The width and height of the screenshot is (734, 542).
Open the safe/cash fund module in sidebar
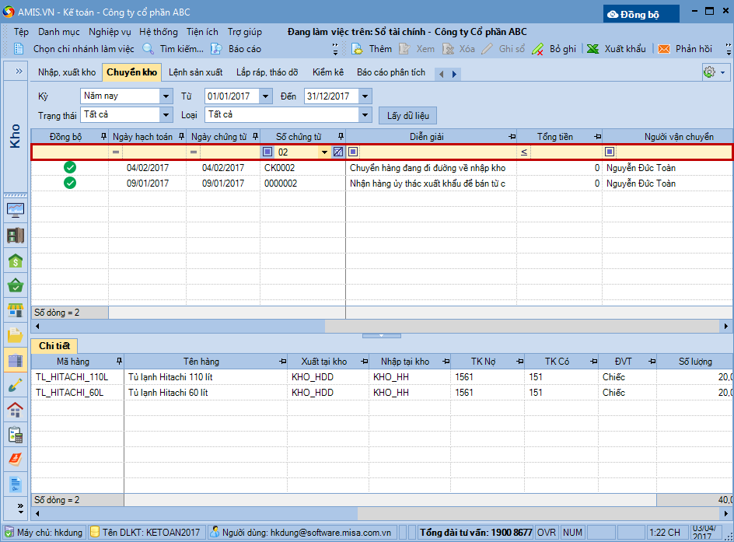[16, 235]
